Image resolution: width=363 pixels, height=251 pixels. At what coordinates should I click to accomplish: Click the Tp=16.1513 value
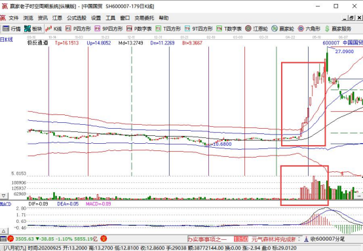pyautogui.click(x=67, y=43)
